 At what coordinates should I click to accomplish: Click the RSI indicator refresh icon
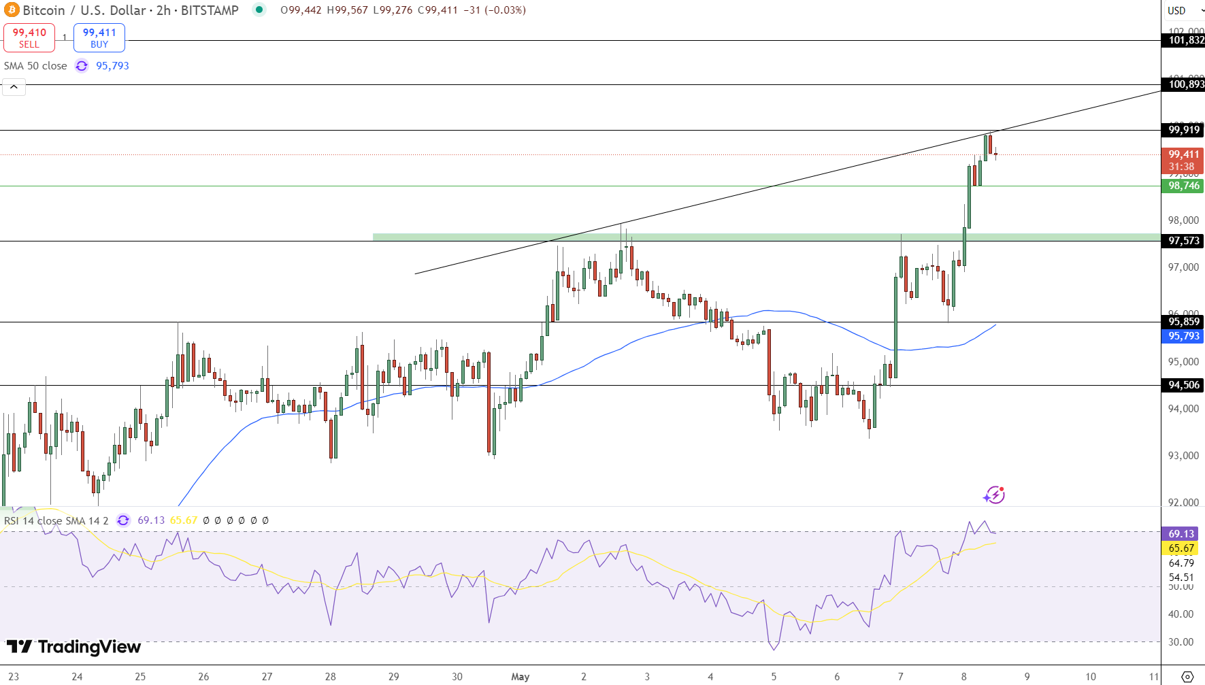click(x=123, y=520)
